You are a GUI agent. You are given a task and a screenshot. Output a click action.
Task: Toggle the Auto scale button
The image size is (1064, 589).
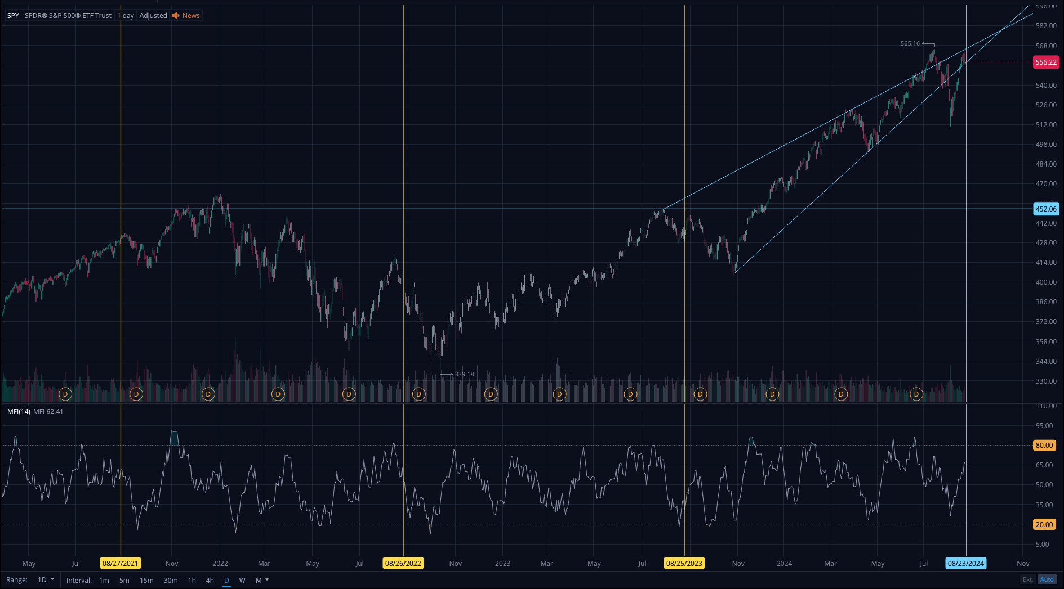tap(1047, 579)
